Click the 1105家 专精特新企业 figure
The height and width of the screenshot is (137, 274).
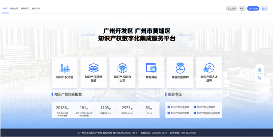106,108
